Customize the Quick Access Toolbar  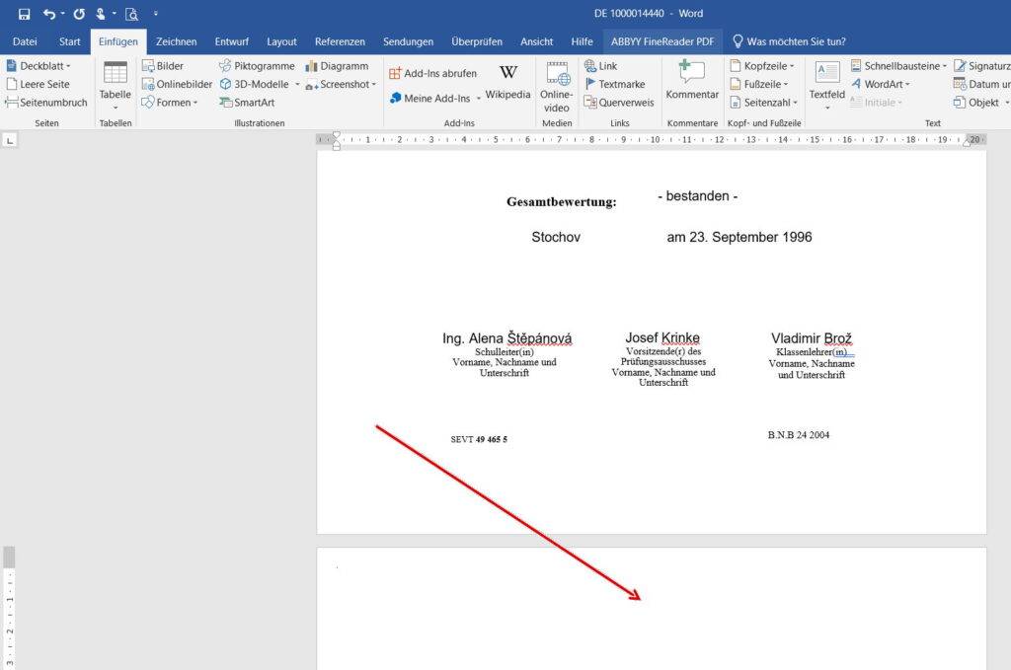(155, 14)
